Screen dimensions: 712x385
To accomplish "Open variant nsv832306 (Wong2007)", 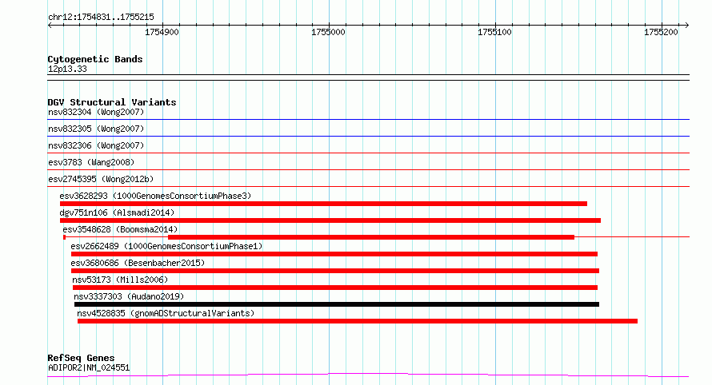I will point(96,145).
